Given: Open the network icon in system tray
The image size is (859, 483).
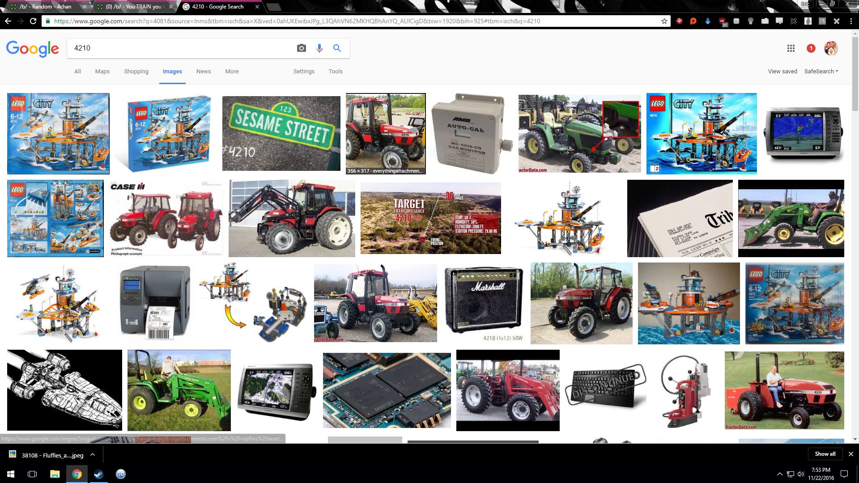Looking at the screenshot, I should pyautogui.click(x=790, y=474).
